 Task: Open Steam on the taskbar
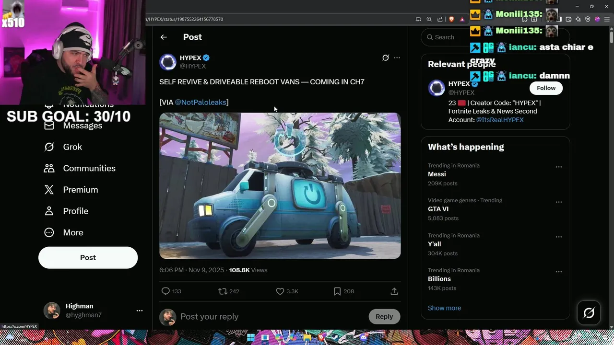pyautogui.click(x=335, y=337)
